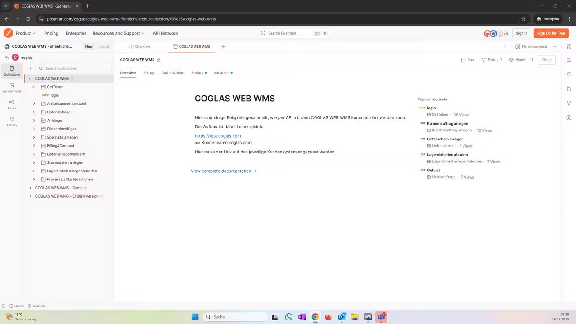Bookmark this page with the star icon
576x324 pixels.
point(523,19)
